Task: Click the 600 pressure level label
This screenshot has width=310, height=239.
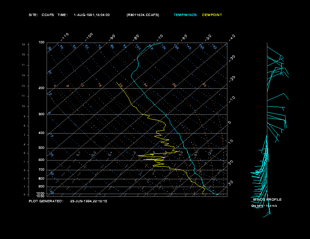Action: pos(41,160)
